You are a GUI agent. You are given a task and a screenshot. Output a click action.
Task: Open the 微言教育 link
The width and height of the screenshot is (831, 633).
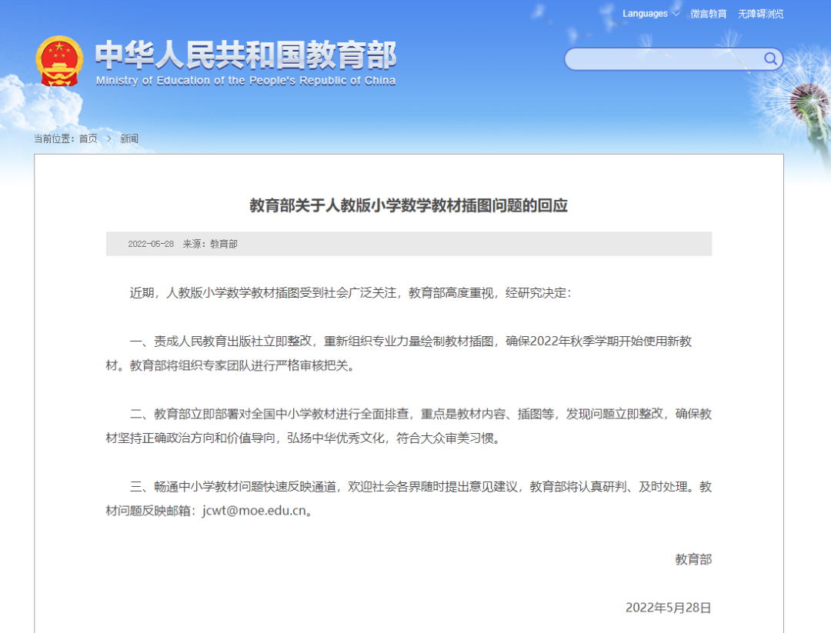point(708,14)
